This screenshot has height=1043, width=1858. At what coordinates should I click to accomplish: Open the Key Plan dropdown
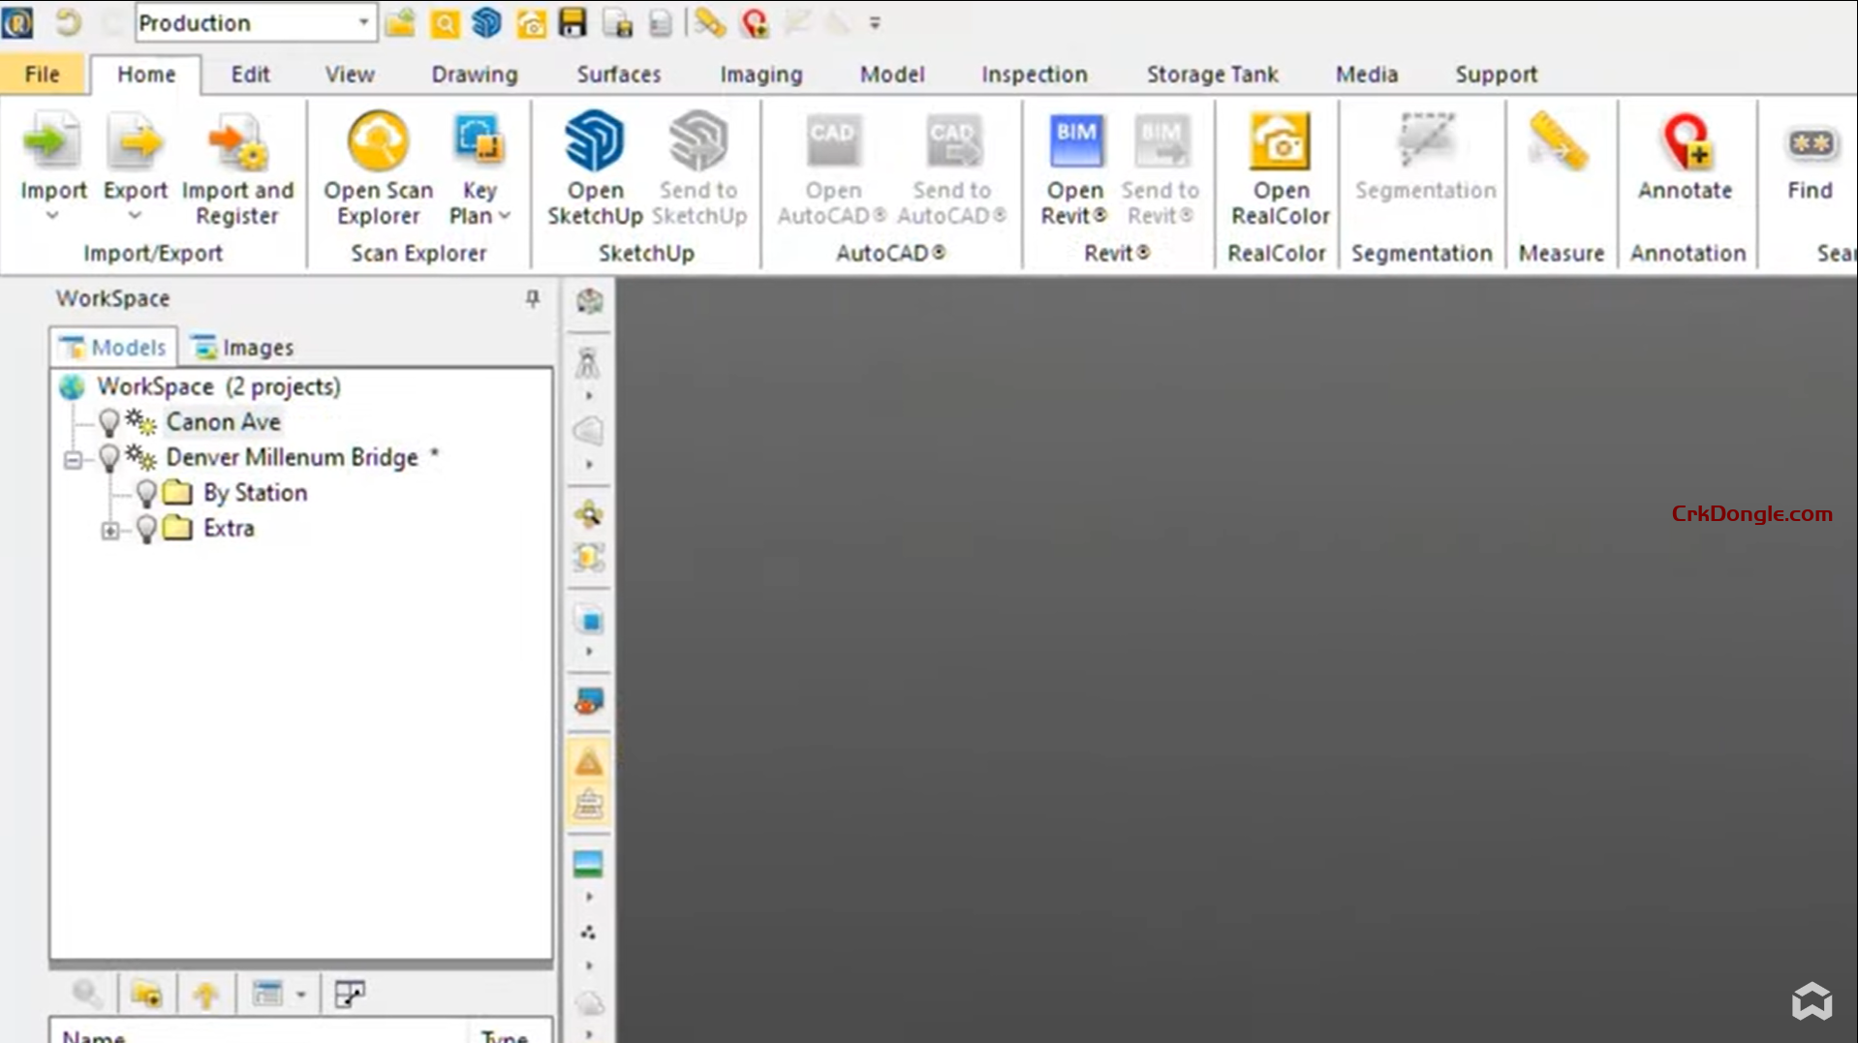[505, 215]
